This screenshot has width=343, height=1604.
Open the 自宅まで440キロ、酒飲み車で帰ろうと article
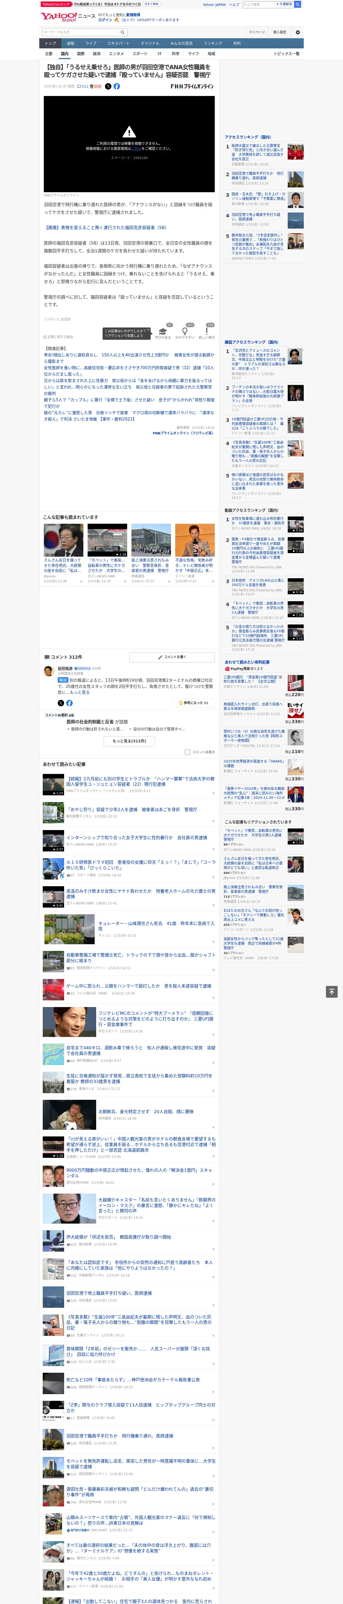pyautogui.click(x=141, y=1050)
